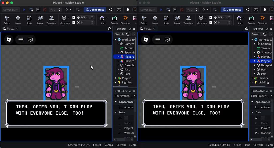The height and width of the screenshot is (148, 274).
Task: Open chat icon in right viewport
Action: click(167, 40)
